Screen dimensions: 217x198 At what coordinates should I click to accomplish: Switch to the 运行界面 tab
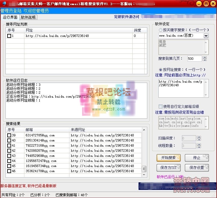[10, 17]
